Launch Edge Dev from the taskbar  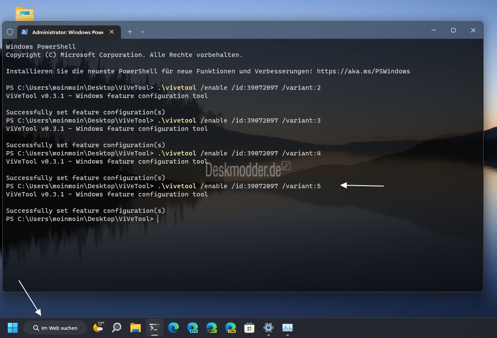212,328
